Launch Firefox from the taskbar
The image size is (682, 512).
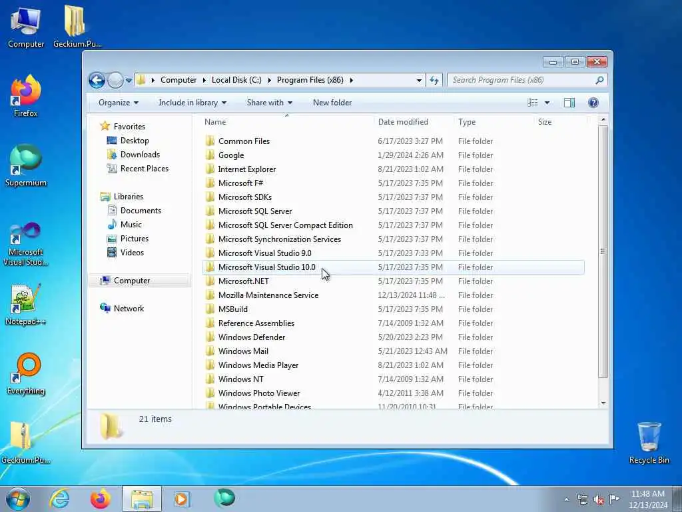coord(100,499)
